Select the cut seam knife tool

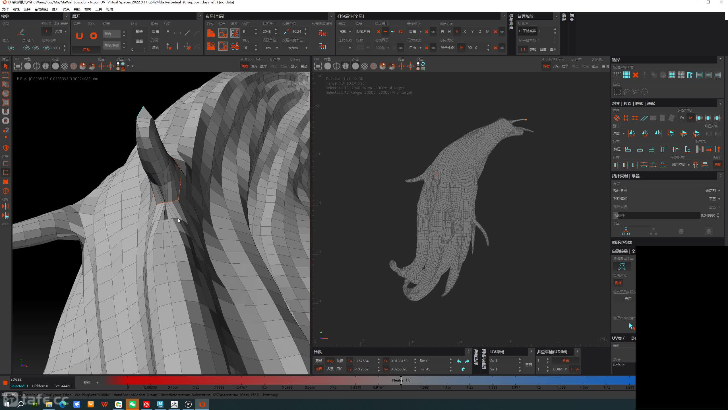click(21, 32)
